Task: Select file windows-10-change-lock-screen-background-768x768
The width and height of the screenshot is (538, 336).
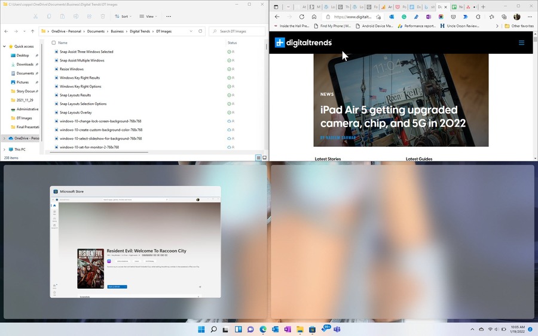Action: (x=100, y=121)
